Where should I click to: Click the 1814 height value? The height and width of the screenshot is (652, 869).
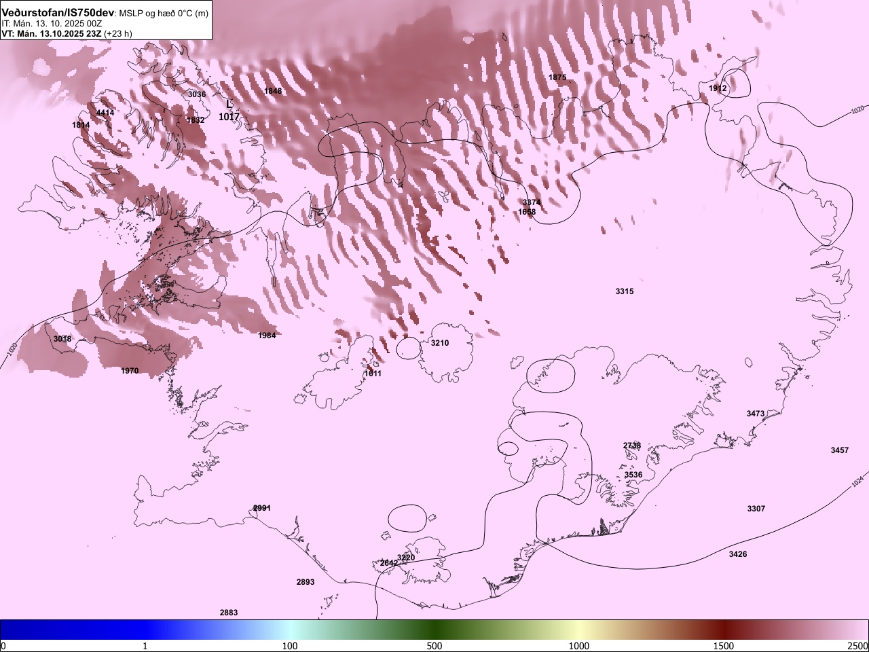pyautogui.click(x=81, y=125)
